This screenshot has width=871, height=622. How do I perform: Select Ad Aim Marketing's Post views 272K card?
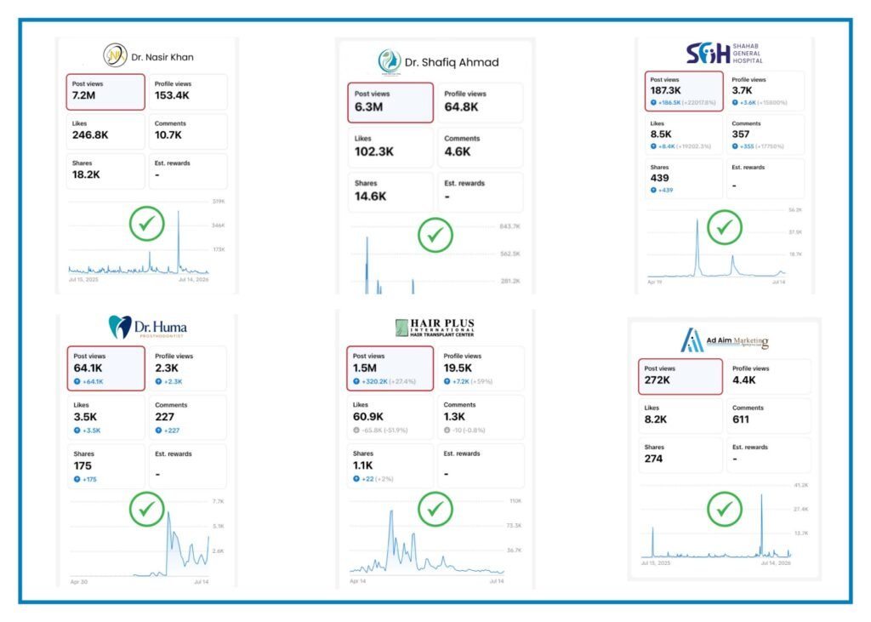(x=680, y=377)
